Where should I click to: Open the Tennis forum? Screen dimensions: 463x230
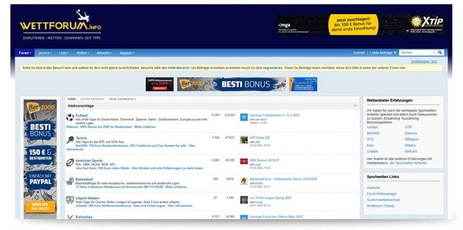click(x=81, y=138)
